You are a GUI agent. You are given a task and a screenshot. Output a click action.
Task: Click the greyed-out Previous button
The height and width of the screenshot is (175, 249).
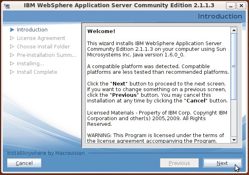click(179, 163)
